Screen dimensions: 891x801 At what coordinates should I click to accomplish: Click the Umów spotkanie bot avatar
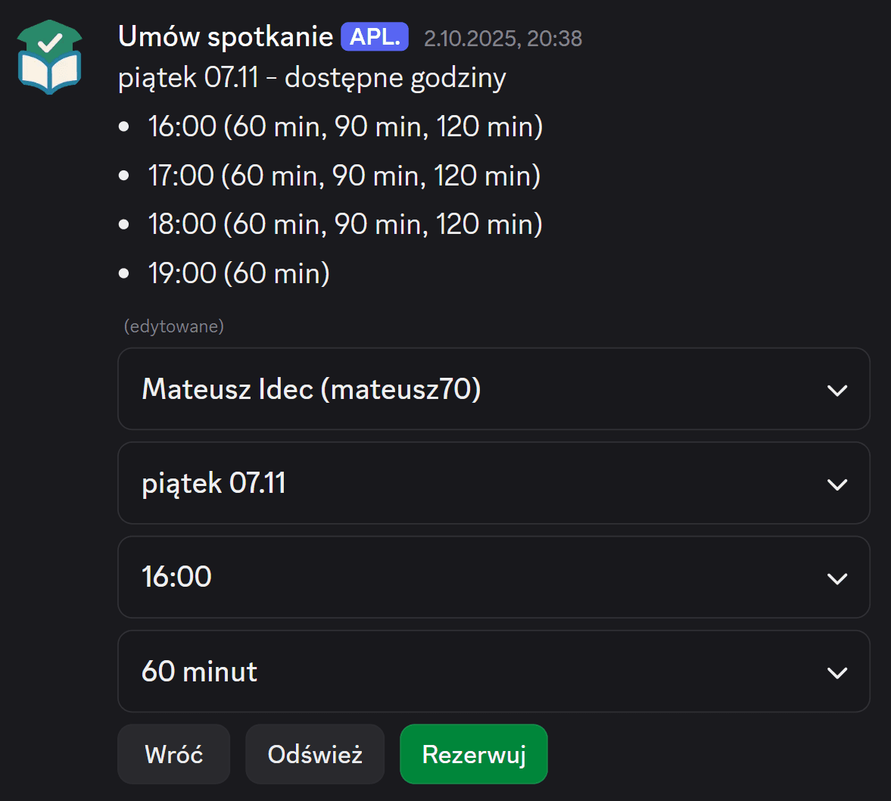pyautogui.click(x=50, y=58)
